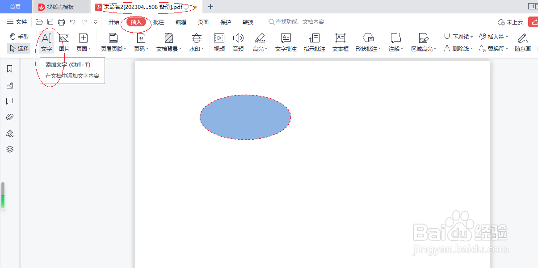The height and width of the screenshot is (268, 538).
Task: Select the 未命名2 pdf document tab
Action: click(147, 7)
